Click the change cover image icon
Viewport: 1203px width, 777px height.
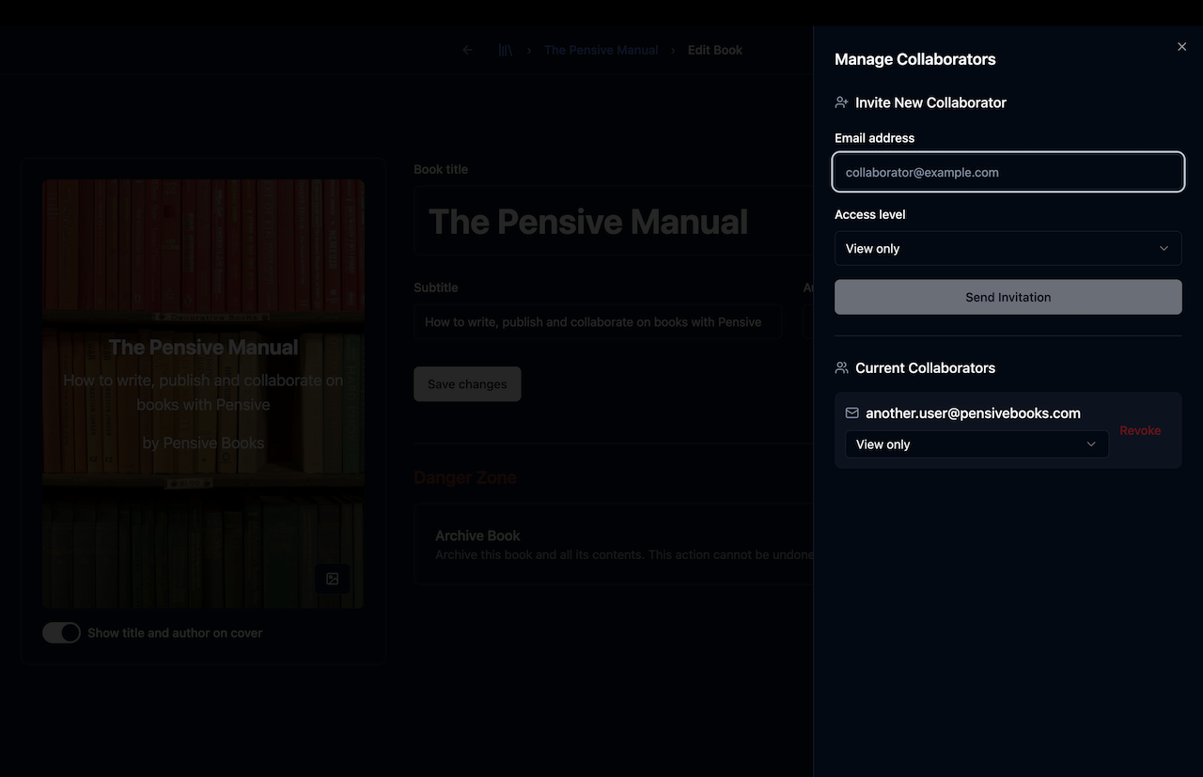pos(332,579)
